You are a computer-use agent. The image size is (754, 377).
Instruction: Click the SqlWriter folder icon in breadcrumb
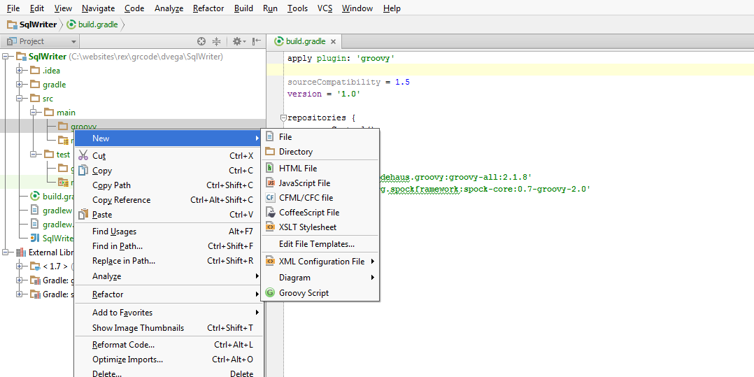coord(12,24)
